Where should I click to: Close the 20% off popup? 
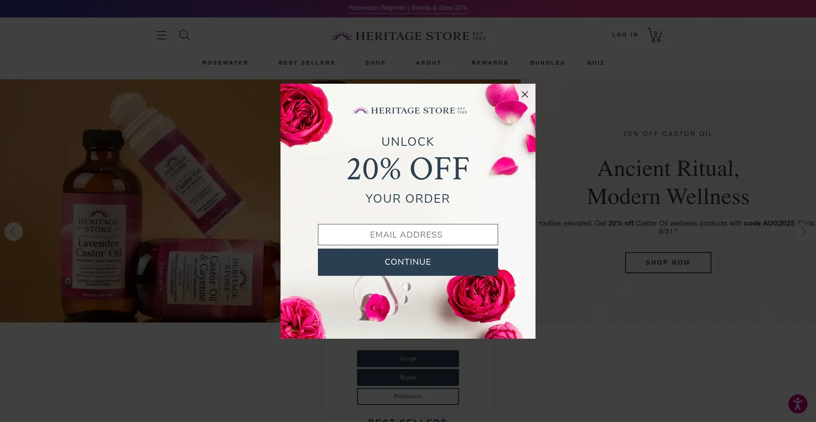(x=525, y=94)
